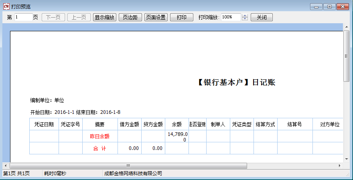Screen dimensions: 353x180
Task: Increase print zoom with up arrow
Action: [x=245, y=16]
